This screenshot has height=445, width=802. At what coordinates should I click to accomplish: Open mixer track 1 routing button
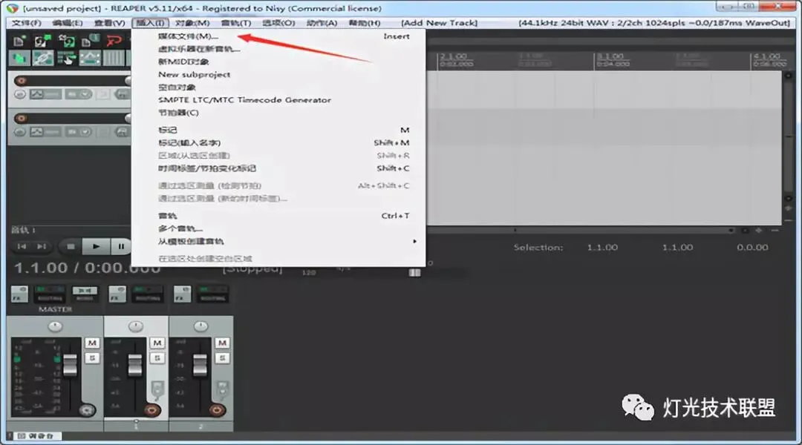click(x=149, y=294)
